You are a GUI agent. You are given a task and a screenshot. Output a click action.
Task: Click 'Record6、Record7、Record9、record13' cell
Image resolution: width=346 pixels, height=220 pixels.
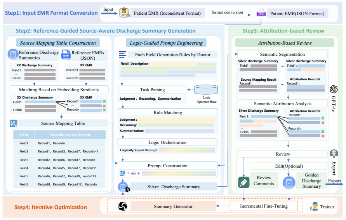70,176
